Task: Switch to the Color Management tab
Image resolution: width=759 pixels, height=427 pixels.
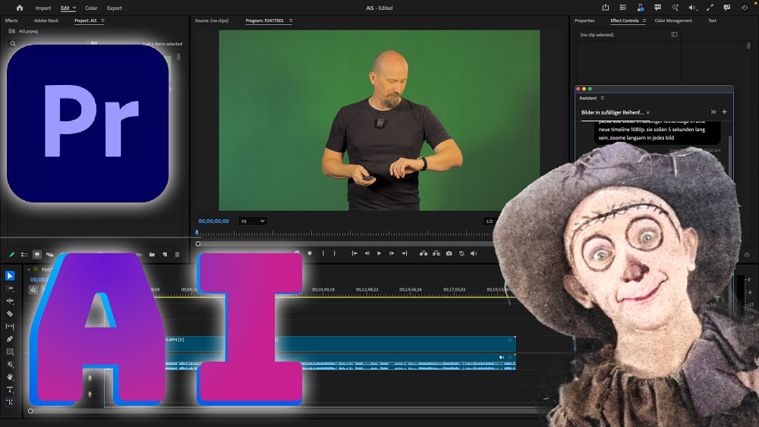Action: 672,20
